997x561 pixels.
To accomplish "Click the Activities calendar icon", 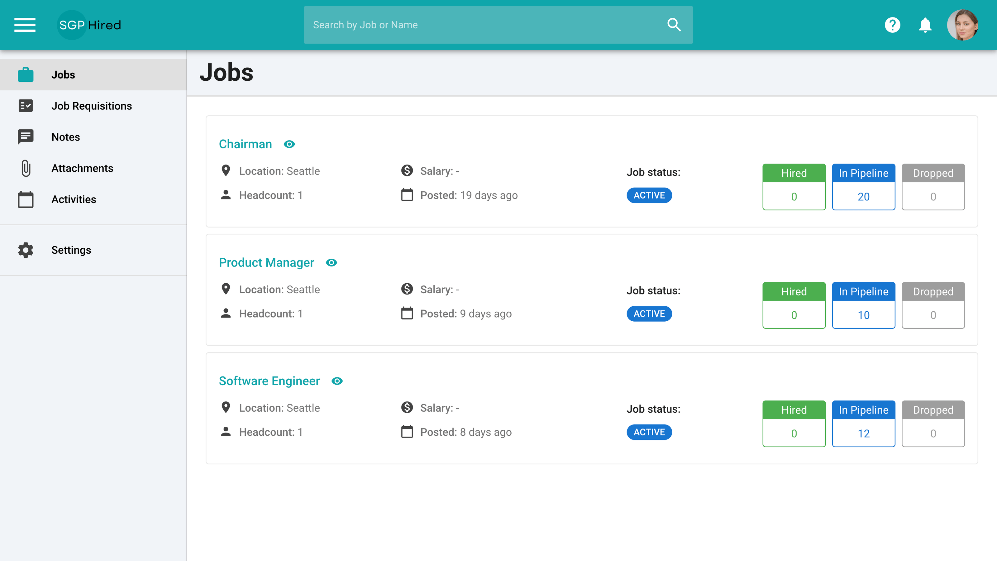I will (26, 199).
